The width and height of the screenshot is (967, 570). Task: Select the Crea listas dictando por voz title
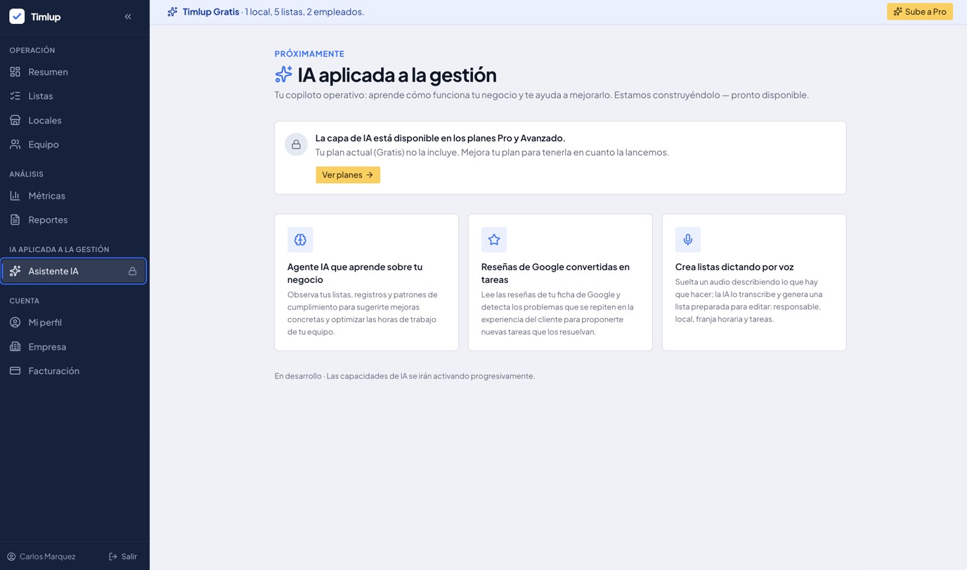pos(734,267)
